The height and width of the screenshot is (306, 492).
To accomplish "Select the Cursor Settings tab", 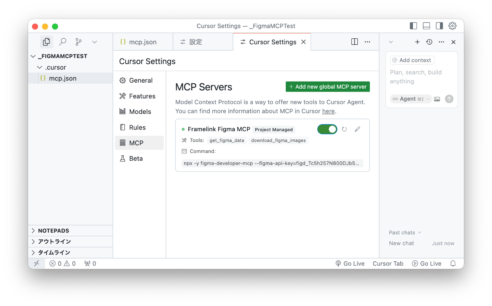I will 272,42.
